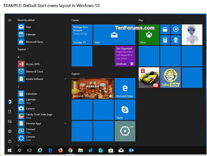This screenshot has height=156, width=207.
Task: Launch Firefox from the taskbar
Action: (60, 150)
